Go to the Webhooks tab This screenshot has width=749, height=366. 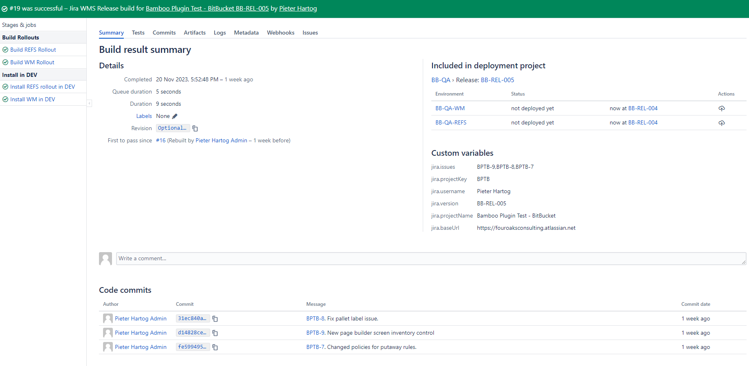point(281,33)
